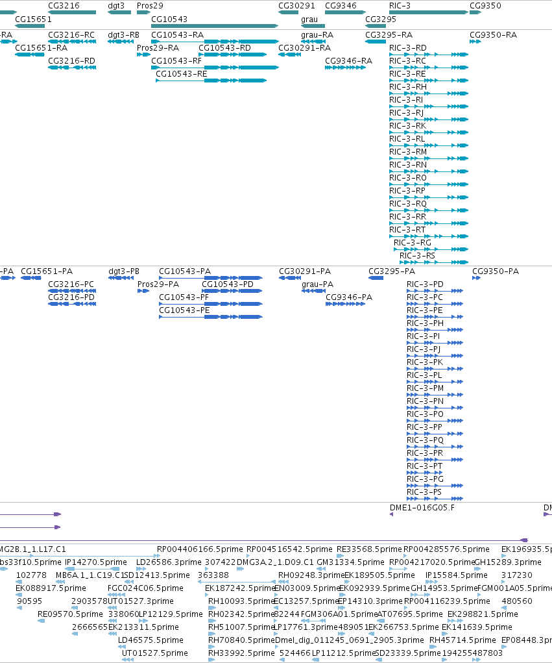This screenshot has height=663, width=552.
Task: Click the grau gene label
Action: (309, 19)
